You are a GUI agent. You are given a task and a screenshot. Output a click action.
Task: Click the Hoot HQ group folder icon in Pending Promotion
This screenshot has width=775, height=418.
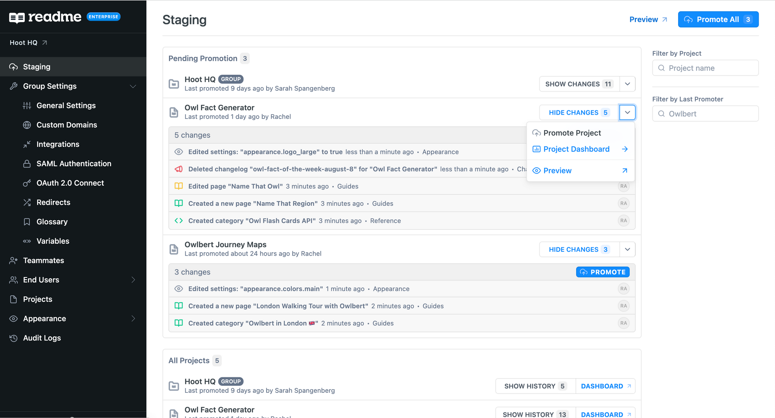[174, 84]
